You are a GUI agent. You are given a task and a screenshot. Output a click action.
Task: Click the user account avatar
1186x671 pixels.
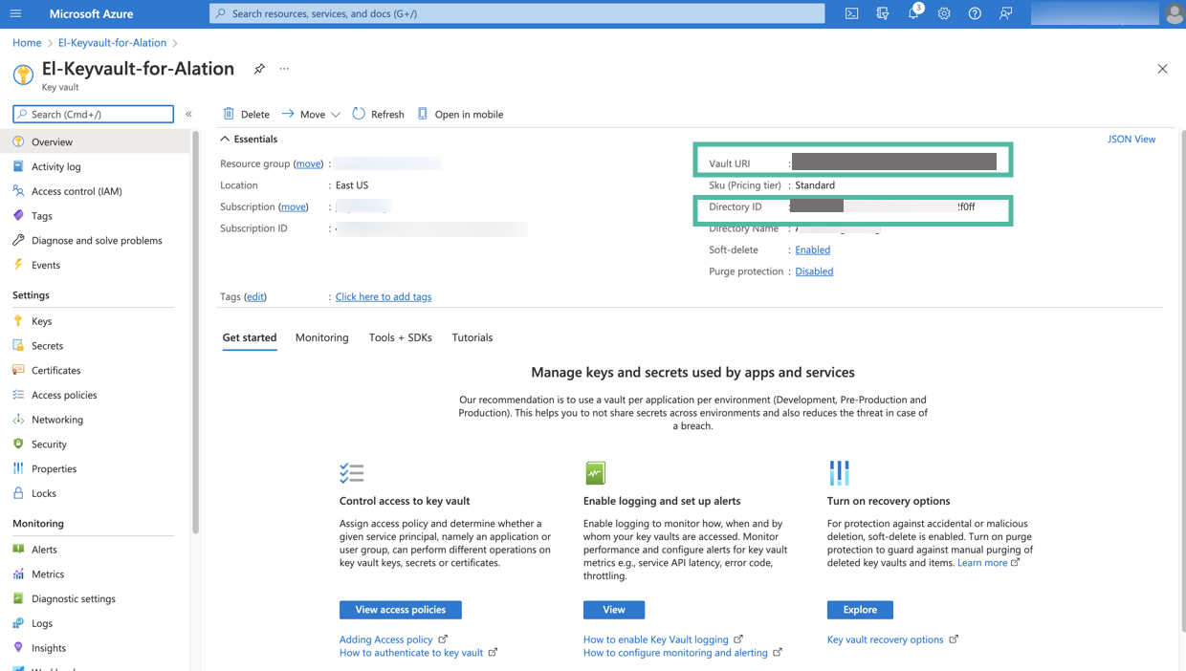click(1174, 13)
